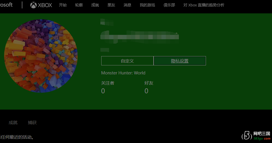Open 我的游戏 in the navigation bar
The width and height of the screenshot is (272, 143).
tap(147, 5)
